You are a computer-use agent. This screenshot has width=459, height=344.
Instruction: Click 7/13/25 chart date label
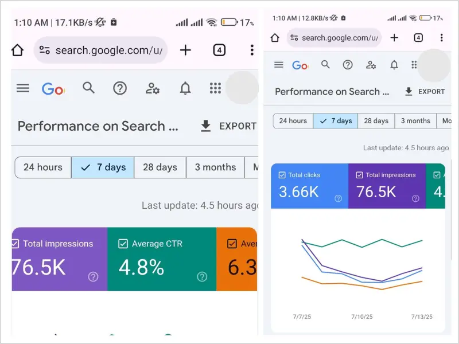click(x=422, y=316)
